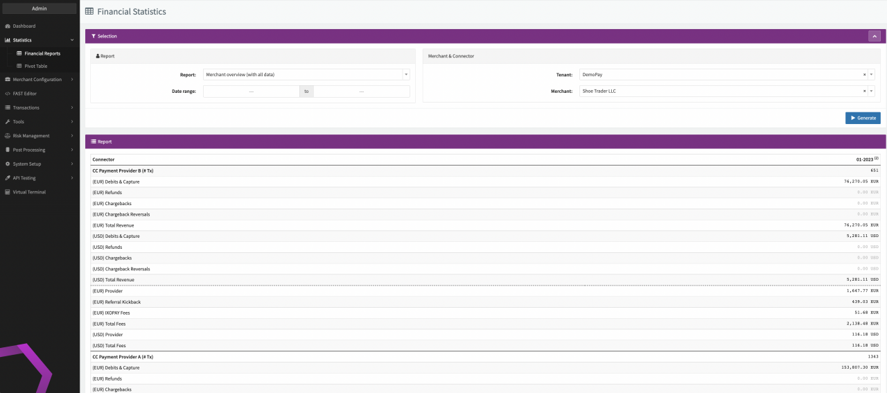Click the Tools wrench icon
Screen dimensions: 887x393
[x=7, y=122]
